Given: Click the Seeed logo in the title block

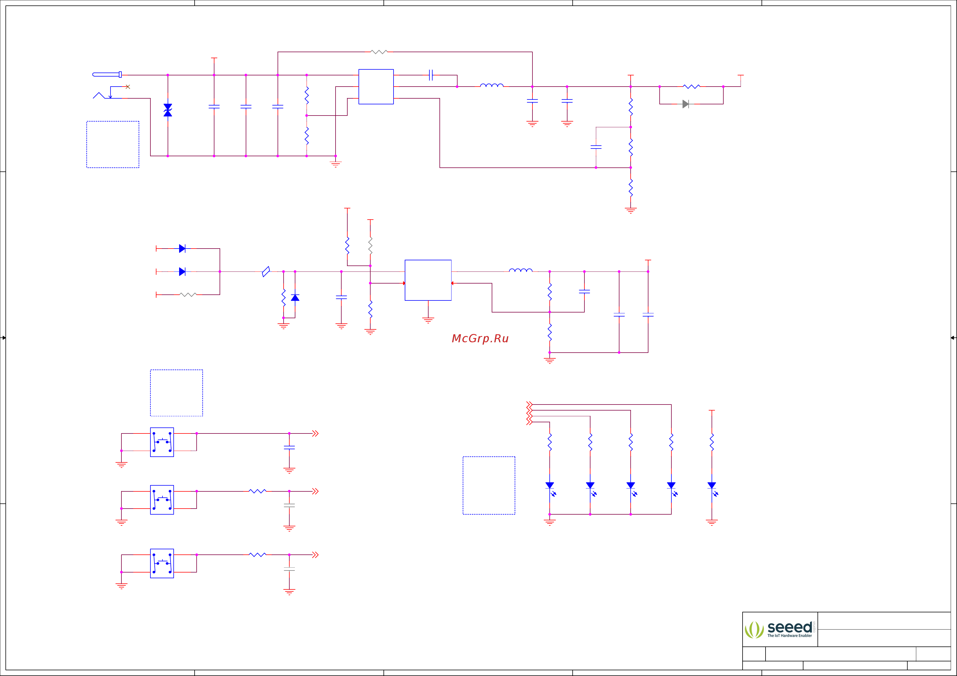Looking at the screenshot, I should pyautogui.click(x=780, y=629).
